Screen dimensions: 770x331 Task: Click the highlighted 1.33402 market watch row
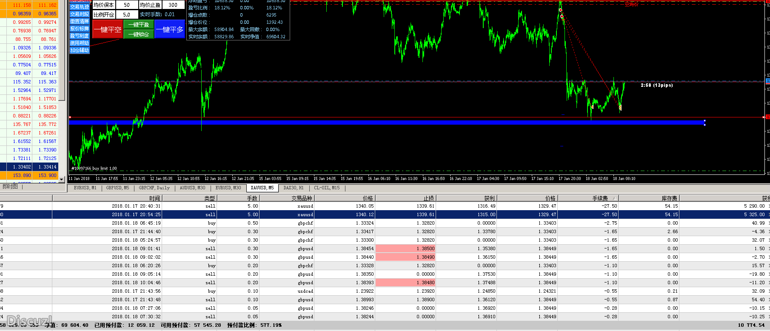tap(29, 167)
